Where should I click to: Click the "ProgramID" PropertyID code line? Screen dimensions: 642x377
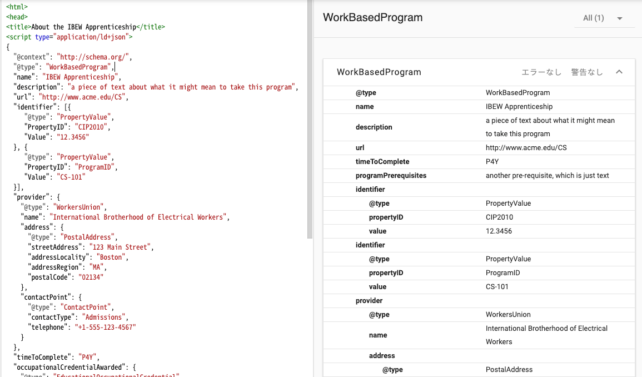pyautogui.click(x=71, y=167)
